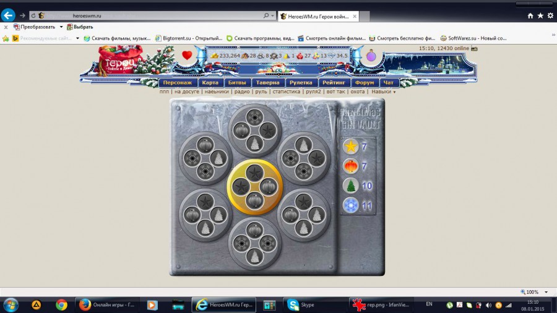The image size is (557, 313).
Task: Open the Форум menu
Action: 365,82
